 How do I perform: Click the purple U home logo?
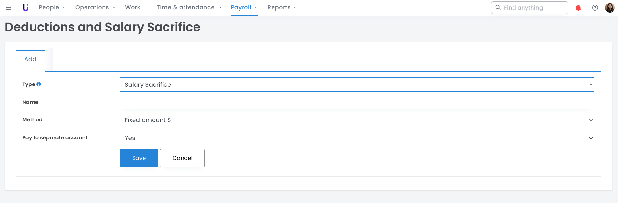25,8
